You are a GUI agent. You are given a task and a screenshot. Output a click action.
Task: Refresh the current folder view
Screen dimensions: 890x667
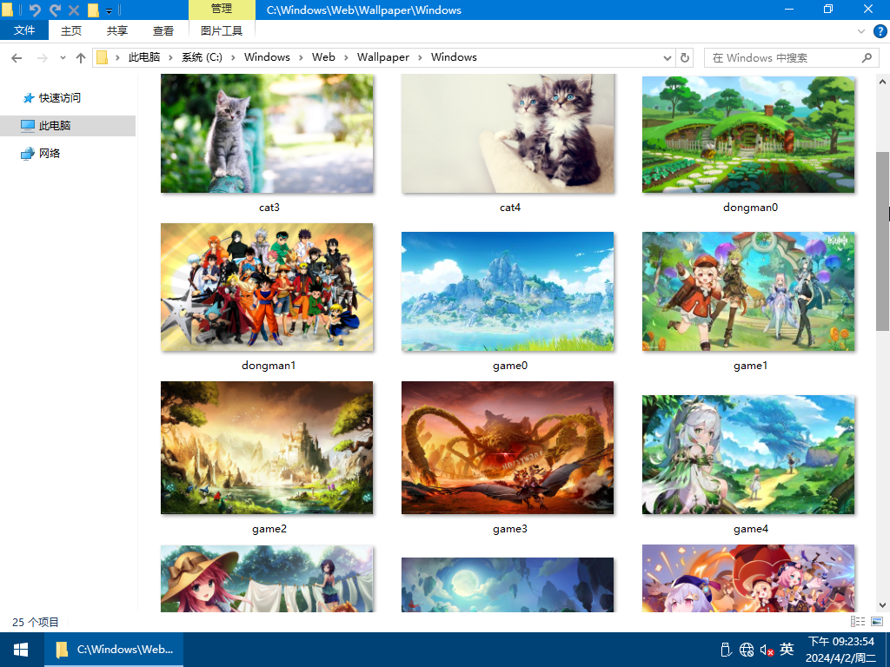coord(685,57)
